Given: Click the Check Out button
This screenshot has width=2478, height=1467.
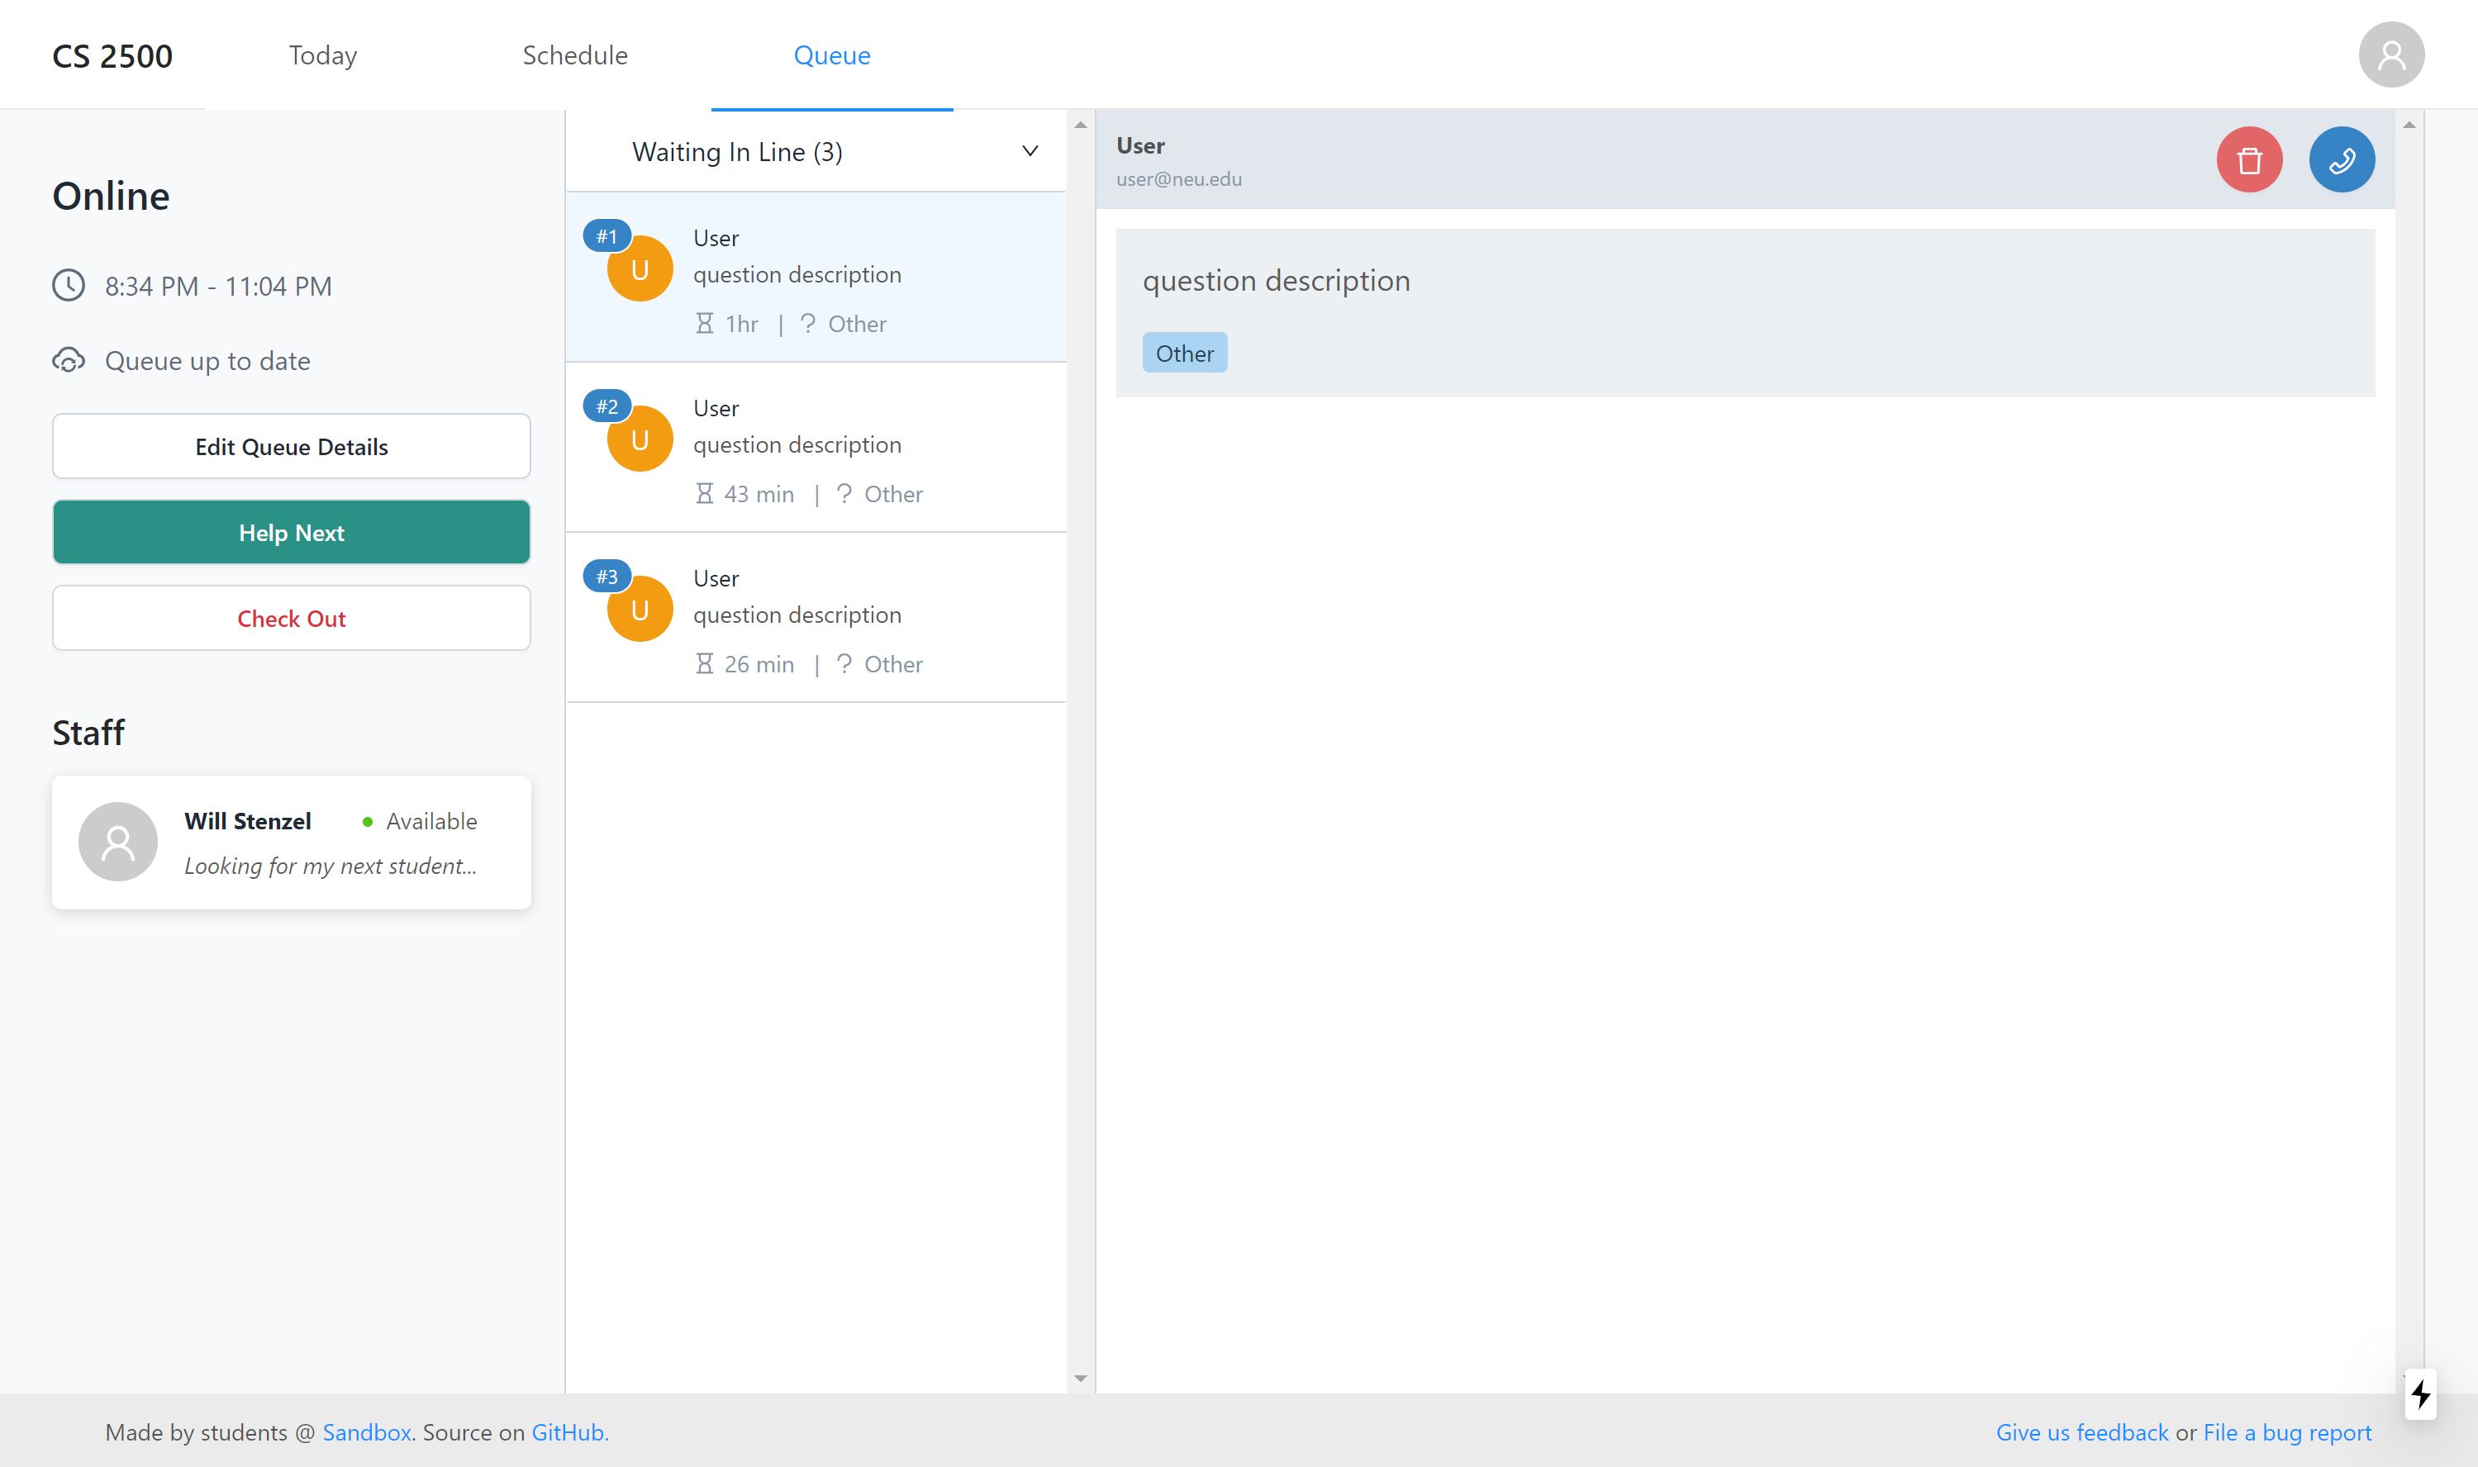Looking at the screenshot, I should [x=291, y=619].
